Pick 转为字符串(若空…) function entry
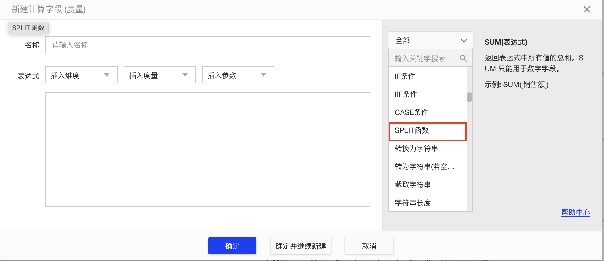604x261 pixels. tap(424, 167)
